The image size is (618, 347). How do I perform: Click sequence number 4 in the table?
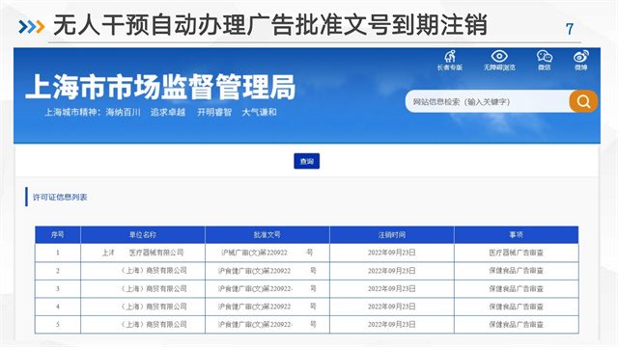[58, 307]
